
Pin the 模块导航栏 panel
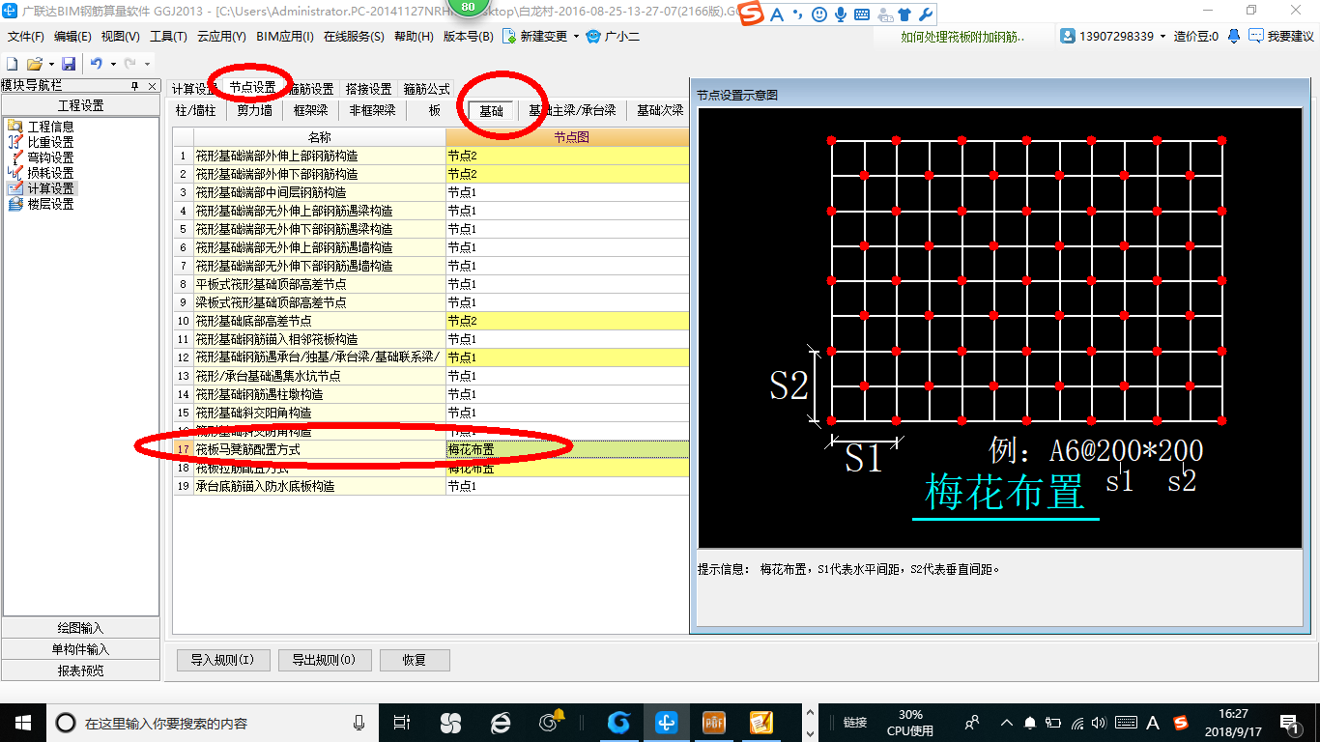click(x=134, y=86)
